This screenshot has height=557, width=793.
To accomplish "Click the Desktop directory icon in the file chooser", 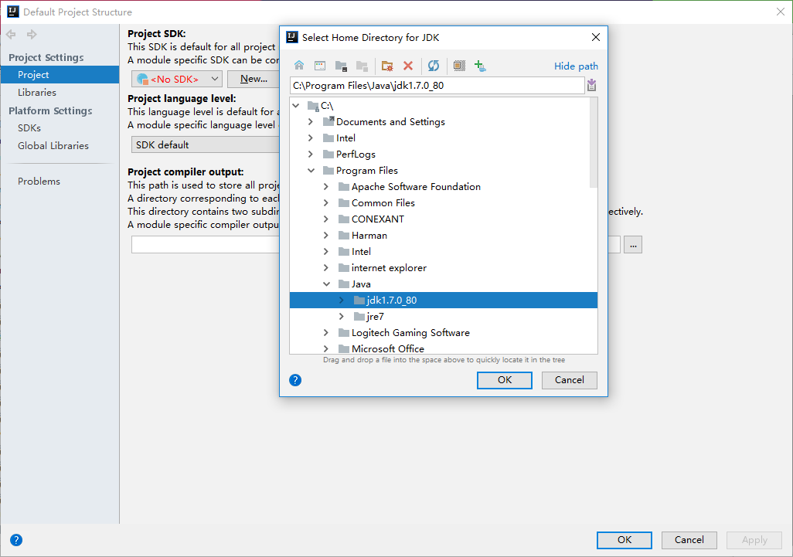I will tap(319, 66).
